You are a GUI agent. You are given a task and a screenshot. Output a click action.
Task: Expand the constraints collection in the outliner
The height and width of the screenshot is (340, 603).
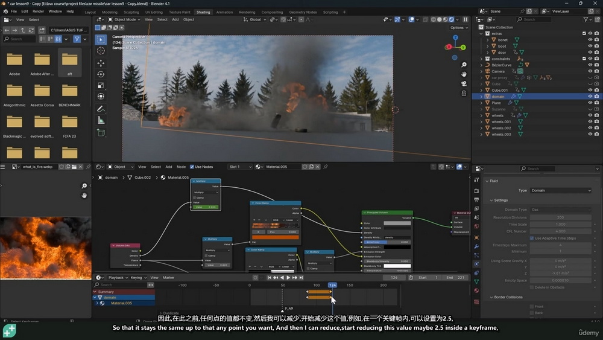481,59
